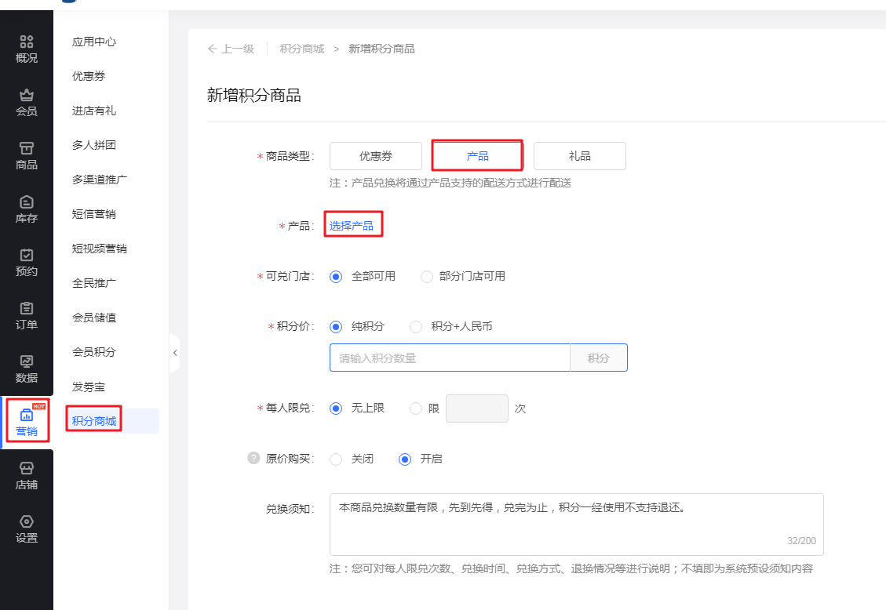Open the 订单 orders section
Viewport: 886px width, 610px height.
coord(27,316)
